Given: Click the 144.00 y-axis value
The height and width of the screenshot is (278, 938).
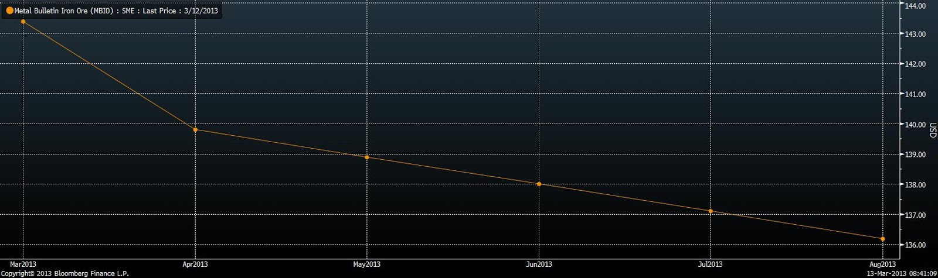Looking at the screenshot, I should coord(916,6).
